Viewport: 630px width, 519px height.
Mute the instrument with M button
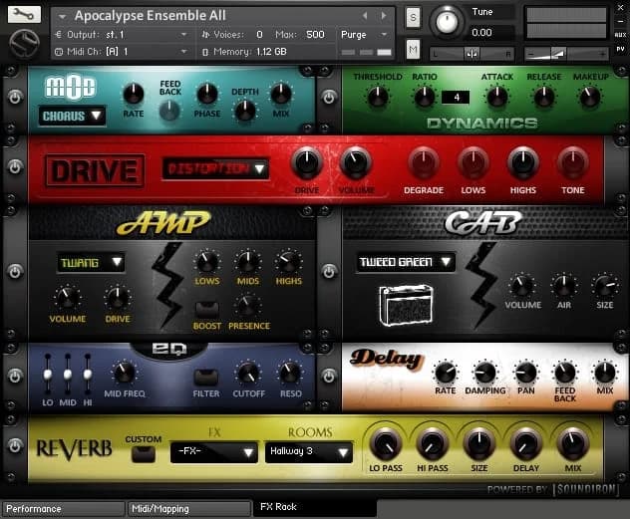pos(413,49)
